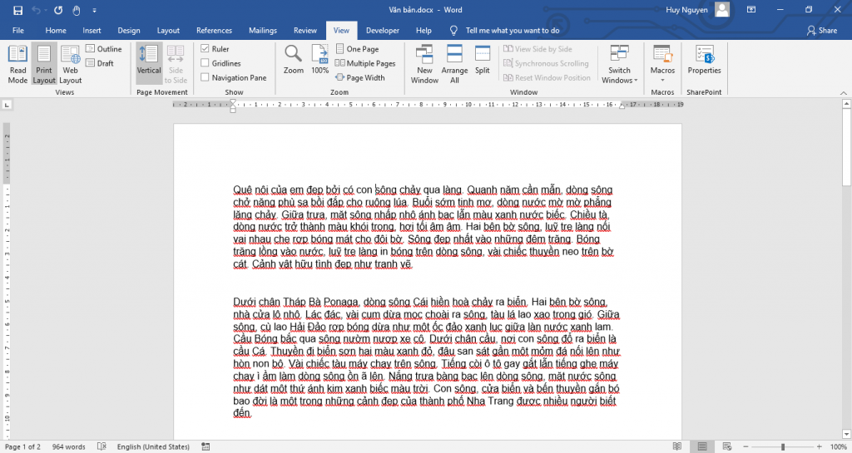Switch to Read Mode view
This screenshot has width=852, height=453.
[x=17, y=63]
